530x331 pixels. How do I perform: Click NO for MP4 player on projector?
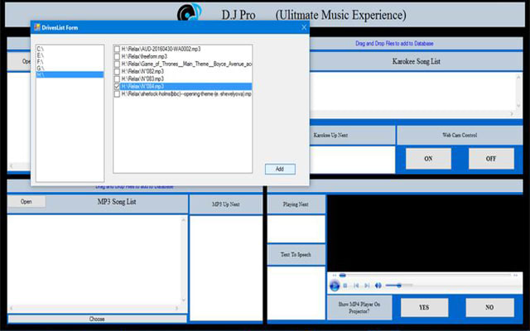click(x=489, y=307)
